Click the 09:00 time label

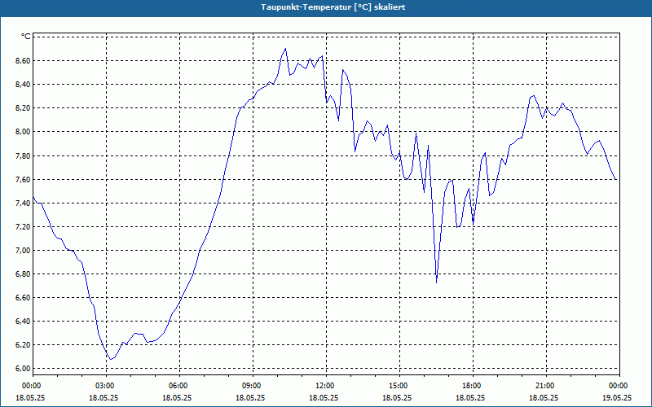[253, 386]
